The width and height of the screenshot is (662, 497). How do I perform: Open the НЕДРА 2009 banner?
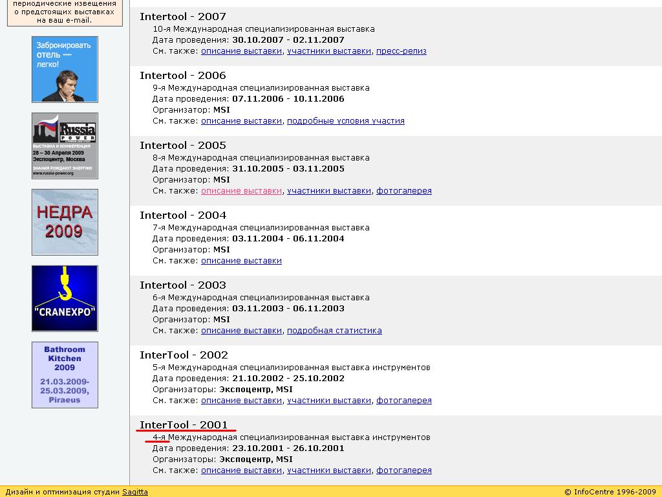[65, 223]
